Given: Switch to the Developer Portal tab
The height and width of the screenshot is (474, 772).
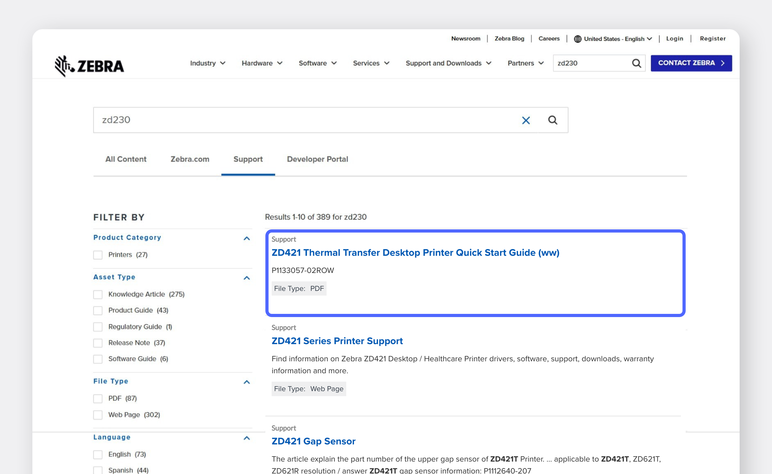Looking at the screenshot, I should 317,159.
